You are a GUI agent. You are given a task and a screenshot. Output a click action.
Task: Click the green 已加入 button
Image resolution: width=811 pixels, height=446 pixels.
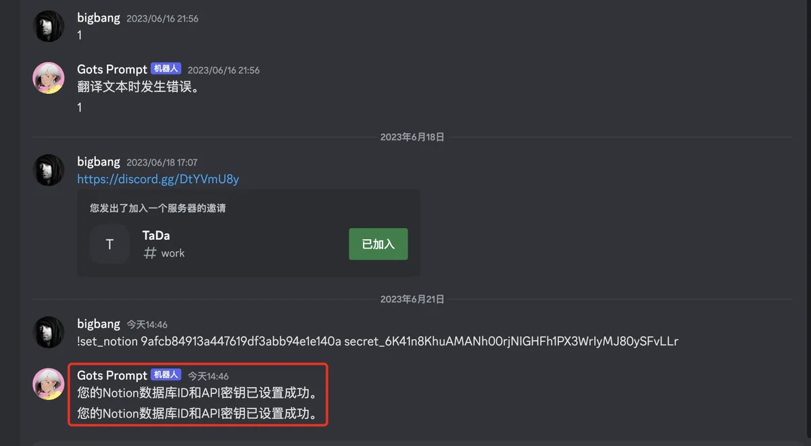[x=378, y=244]
